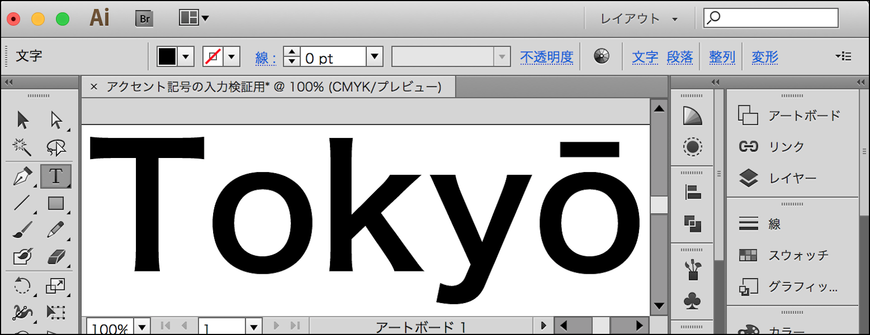Open the レイアウト workspace dropdown

[639, 19]
